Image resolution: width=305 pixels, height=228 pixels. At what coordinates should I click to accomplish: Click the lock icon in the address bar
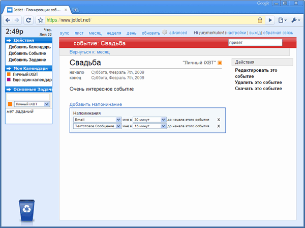point(260,20)
